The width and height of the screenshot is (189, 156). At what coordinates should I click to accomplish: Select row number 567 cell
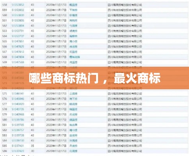(5, 52)
